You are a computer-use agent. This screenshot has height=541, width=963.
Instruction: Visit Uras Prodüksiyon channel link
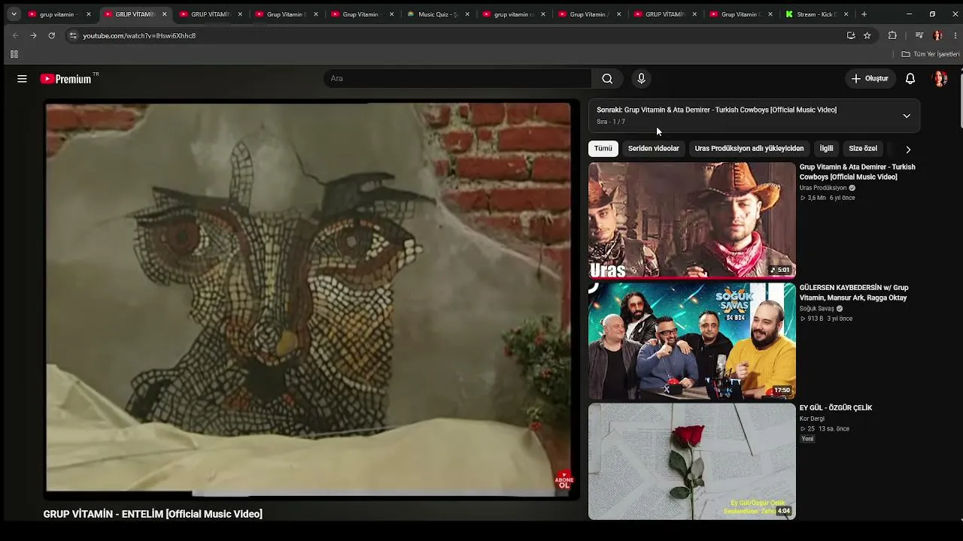pyautogui.click(x=823, y=188)
